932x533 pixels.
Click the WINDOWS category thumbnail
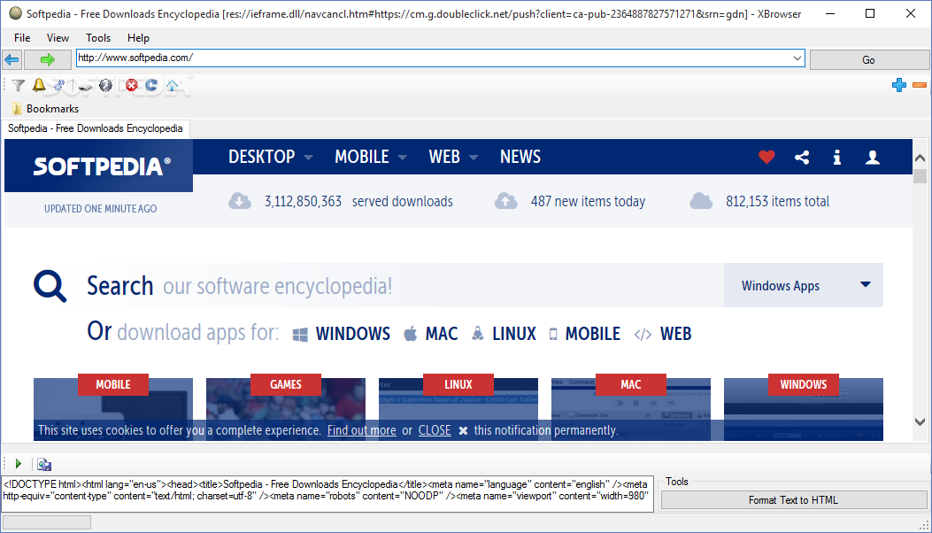pyautogui.click(x=804, y=407)
